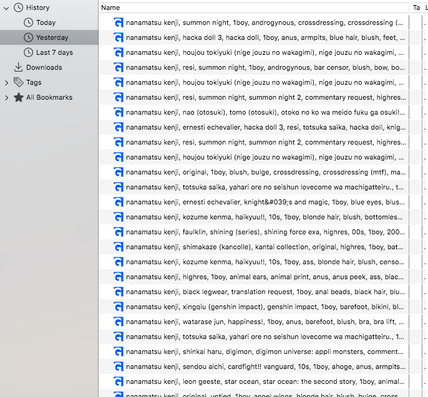Image resolution: width=428 pixels, height=397 pixels.
Task: Select the 'resi, summon night, 1boy, androgynous' entry
Action: pos(254,67)
